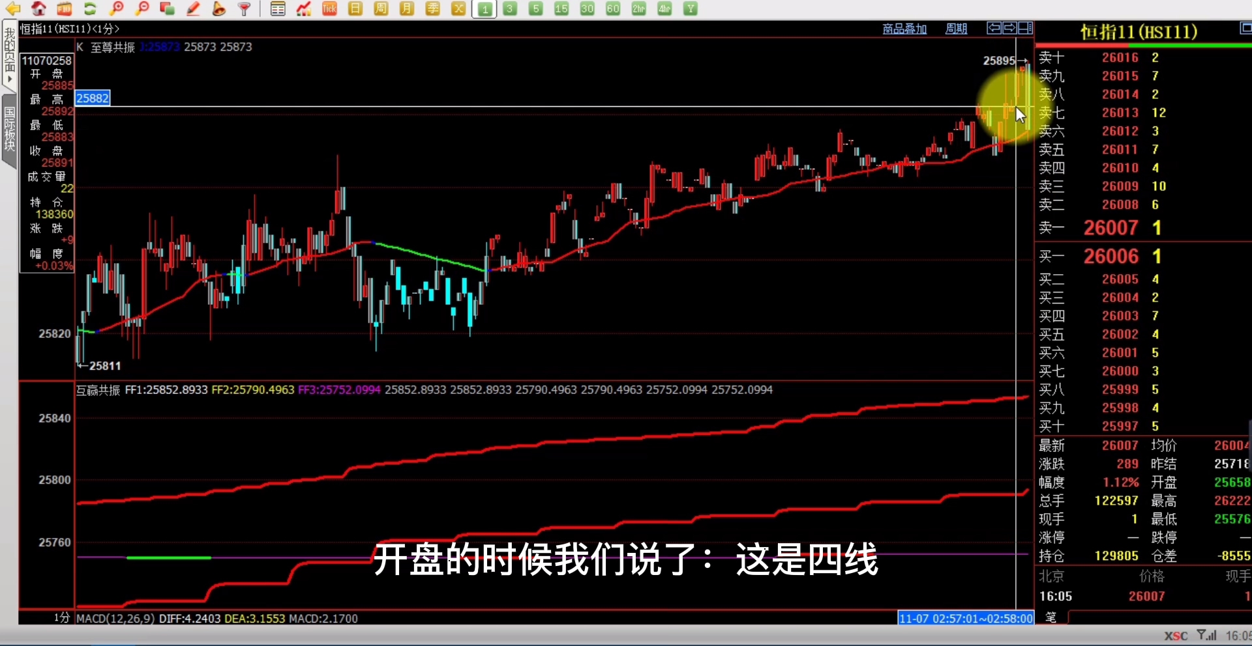Switch to quarterly period 季
The width and height of the screenshot is (1252, 646).
432,8
